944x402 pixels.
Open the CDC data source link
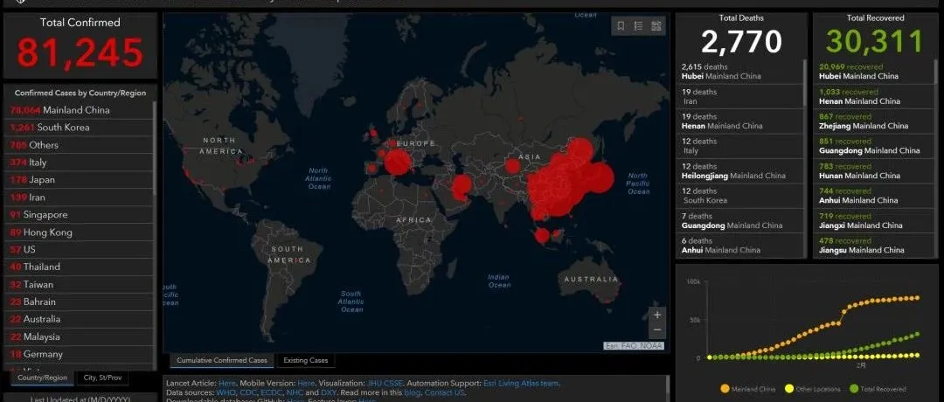(247, 392)
